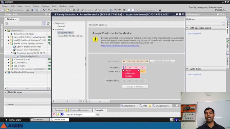Select Display more information tree item
The width and height of the screenshot is (230, 129).
pos(28,50)
